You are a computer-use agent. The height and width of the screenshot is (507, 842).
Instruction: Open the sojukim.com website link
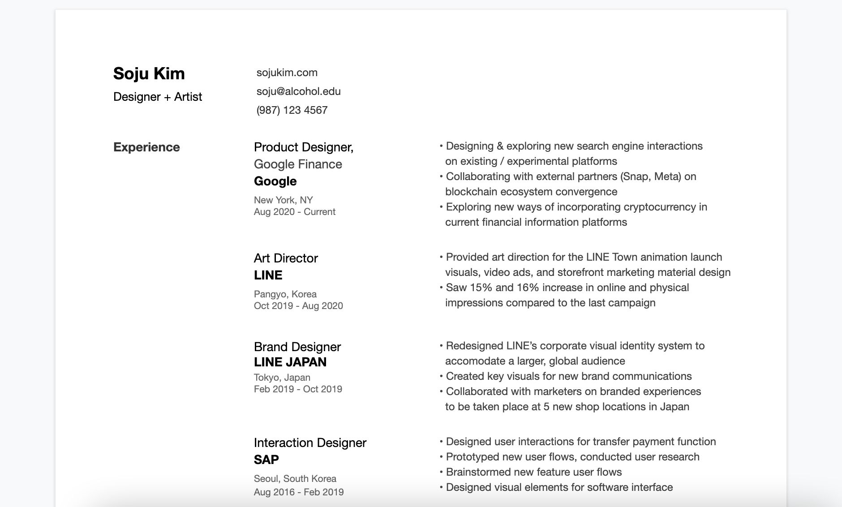pos(287,73)
